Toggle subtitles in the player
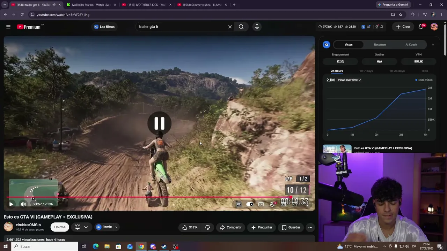447x251 pixels. pos(261,204)
